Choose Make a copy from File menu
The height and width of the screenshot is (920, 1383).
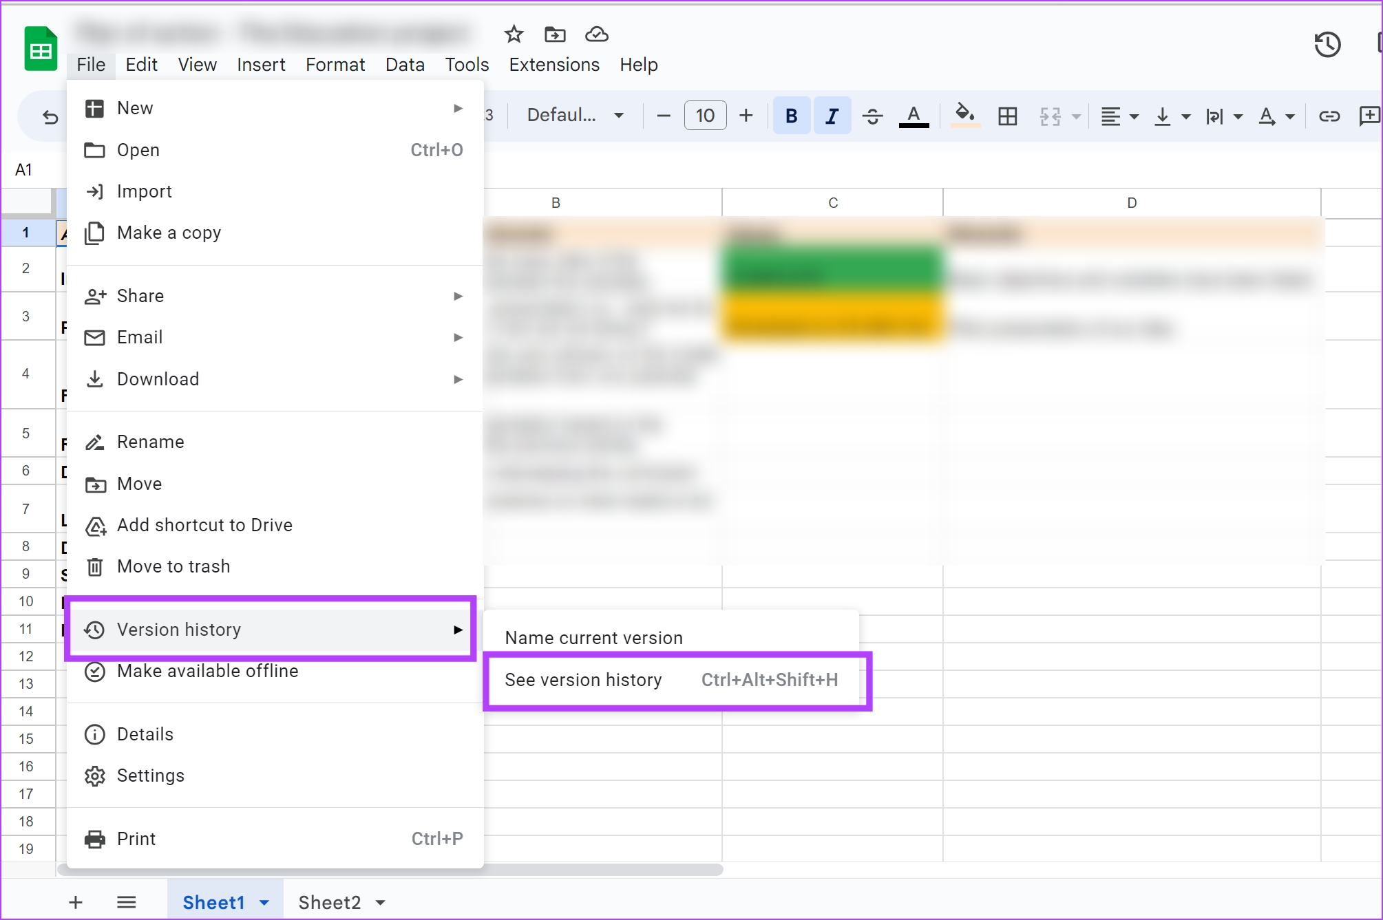click(x=169, y=233)
